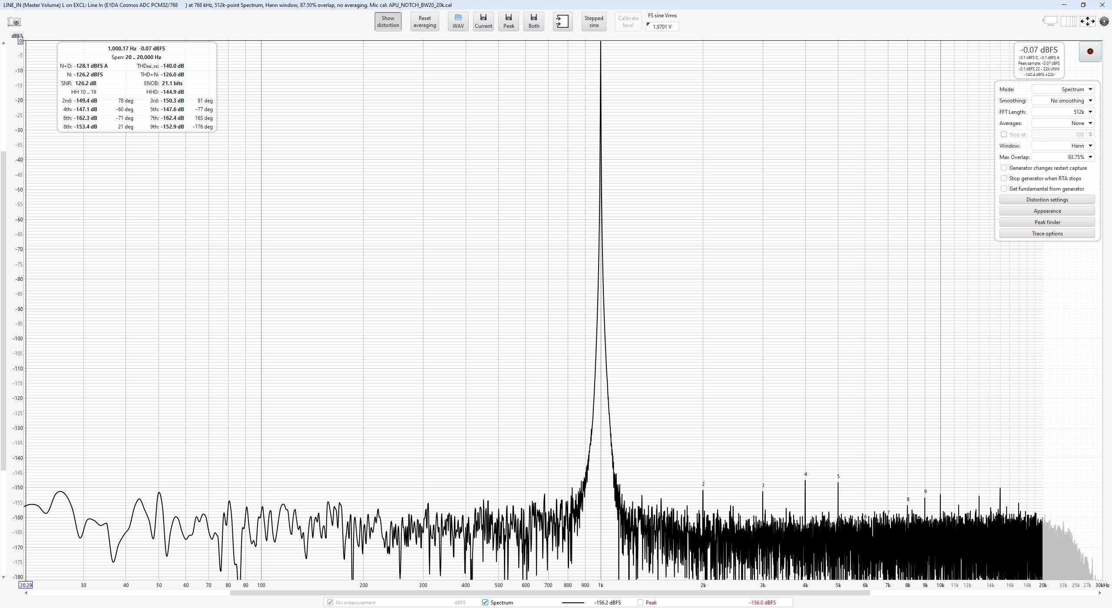Viewport: 1112px width, 608px height.
Task: Click the THD+N -126.0 dB value
Action: tap(172, 75)
